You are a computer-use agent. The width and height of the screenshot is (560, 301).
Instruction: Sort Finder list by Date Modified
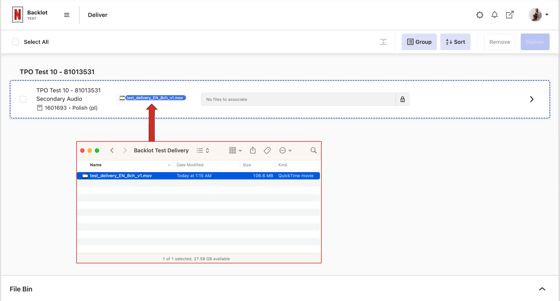[190, 165]
